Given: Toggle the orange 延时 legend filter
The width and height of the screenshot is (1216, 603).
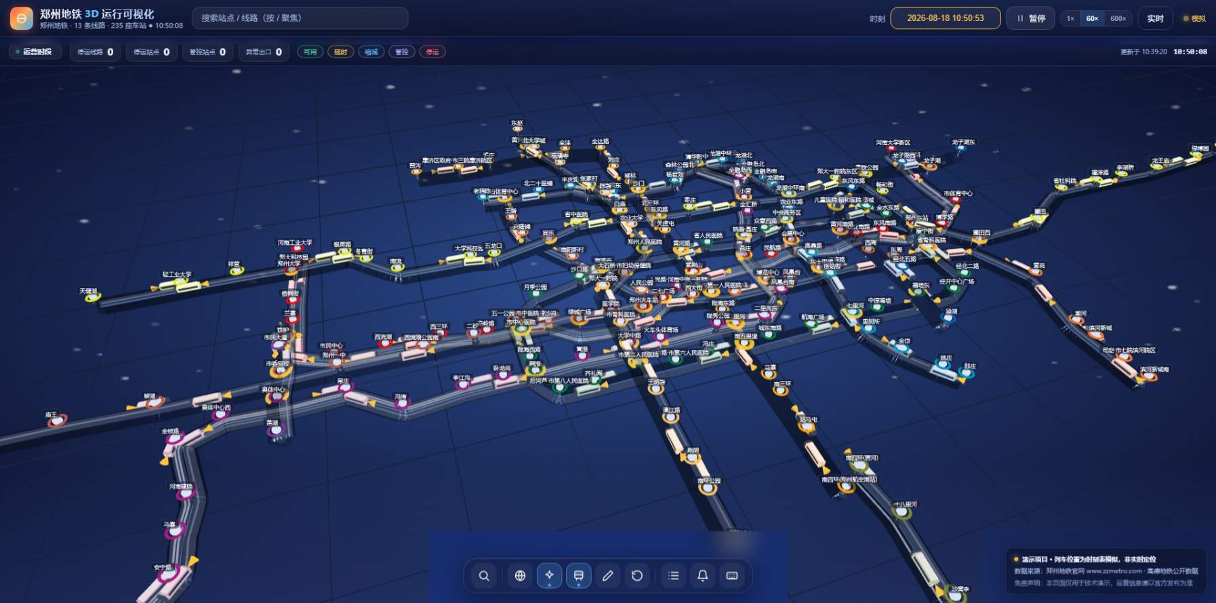Looking at the screenshot, I should click(x=340, y=52).
